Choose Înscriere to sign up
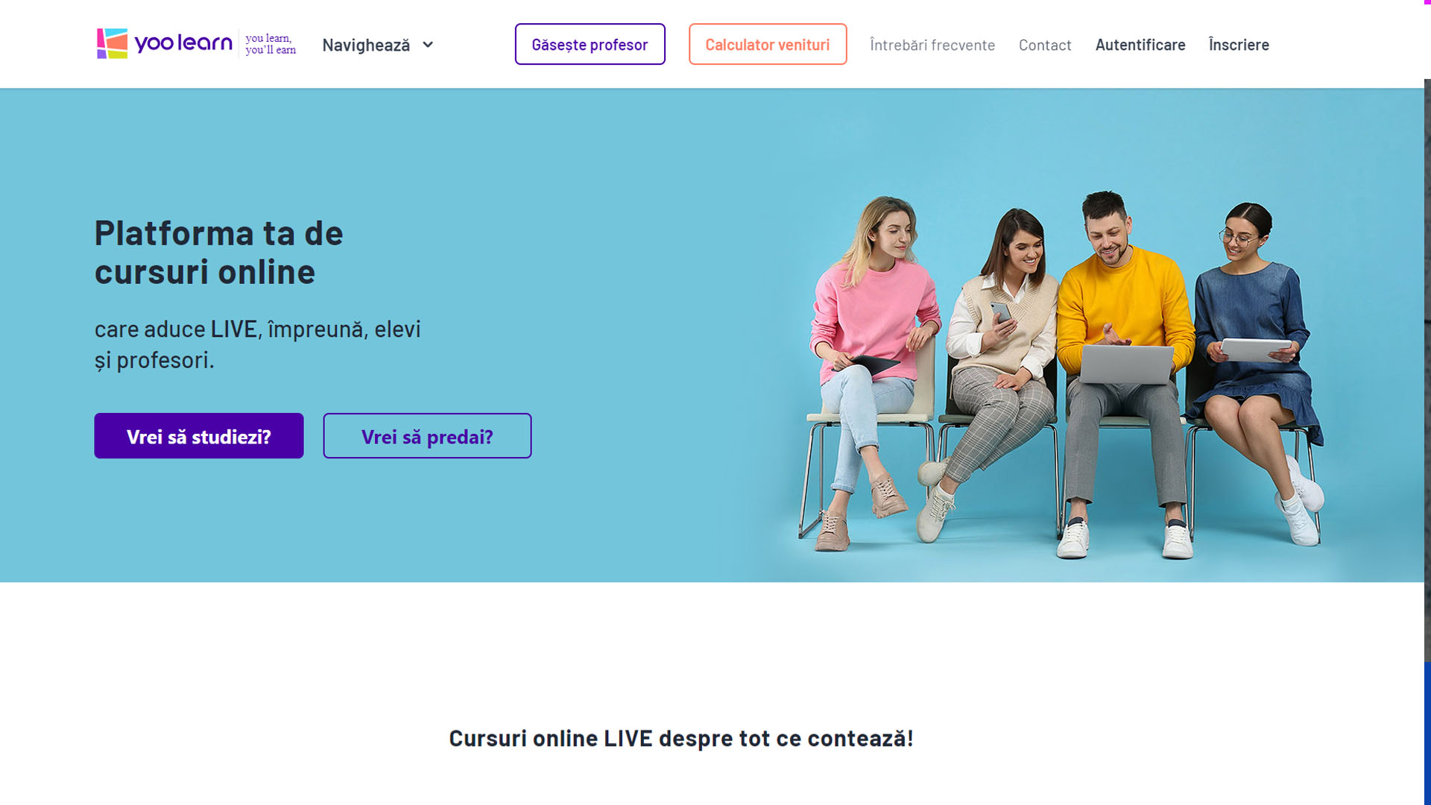Screen dimensions: 1431x805 1239,45
